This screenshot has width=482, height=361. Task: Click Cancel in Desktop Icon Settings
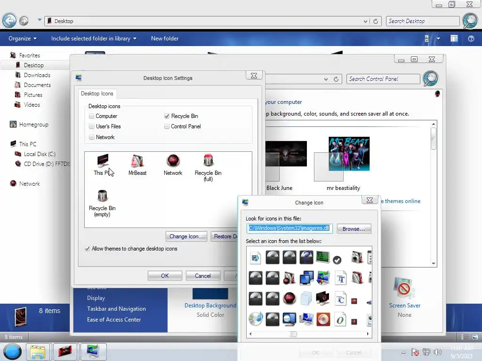click(x=203, y=275)
